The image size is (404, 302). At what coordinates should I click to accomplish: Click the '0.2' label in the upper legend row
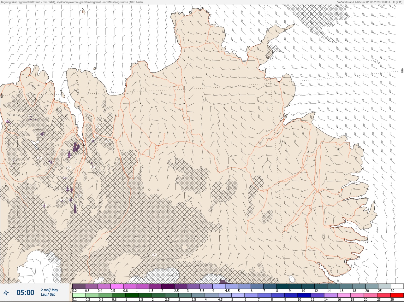click(74, 291)
